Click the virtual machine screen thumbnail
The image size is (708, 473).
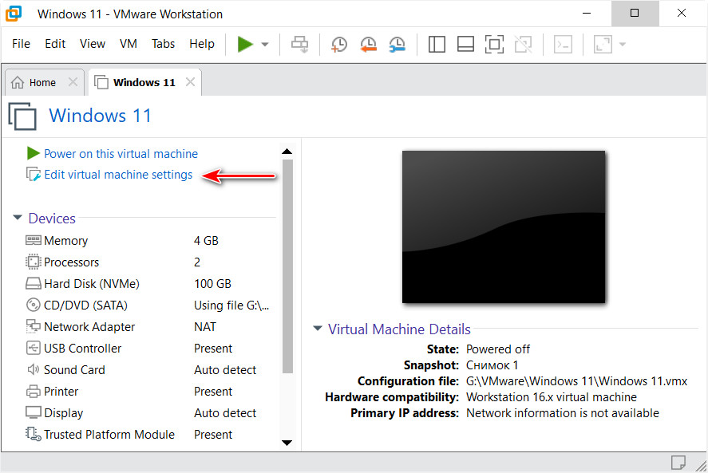[504, 227]
